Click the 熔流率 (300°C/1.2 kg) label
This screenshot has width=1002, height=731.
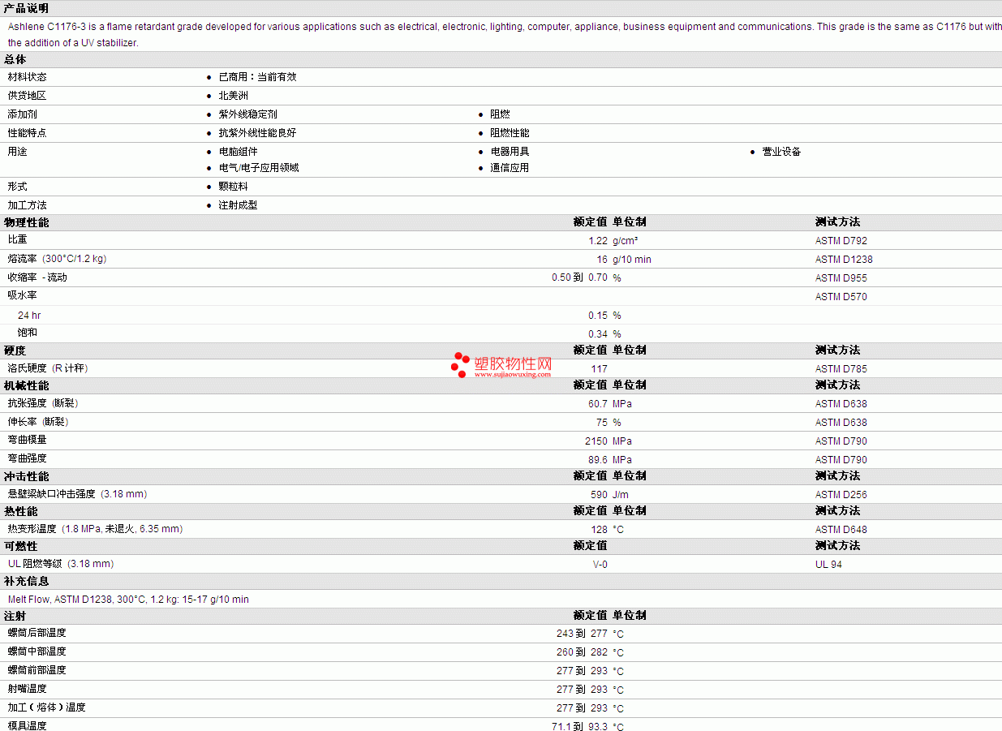point(57,259)
